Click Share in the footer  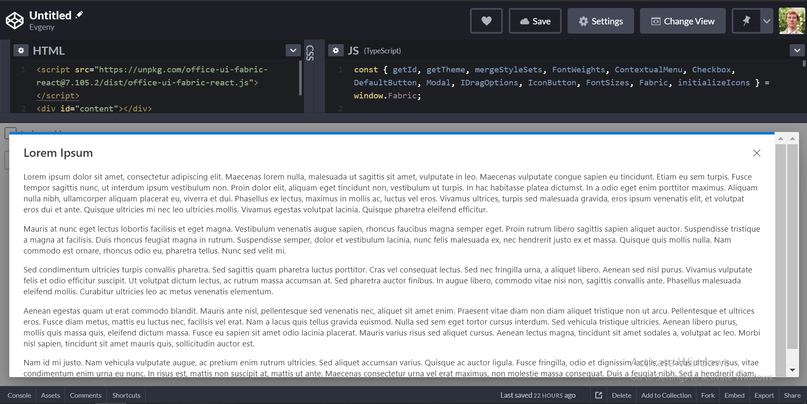coord(792,395)
